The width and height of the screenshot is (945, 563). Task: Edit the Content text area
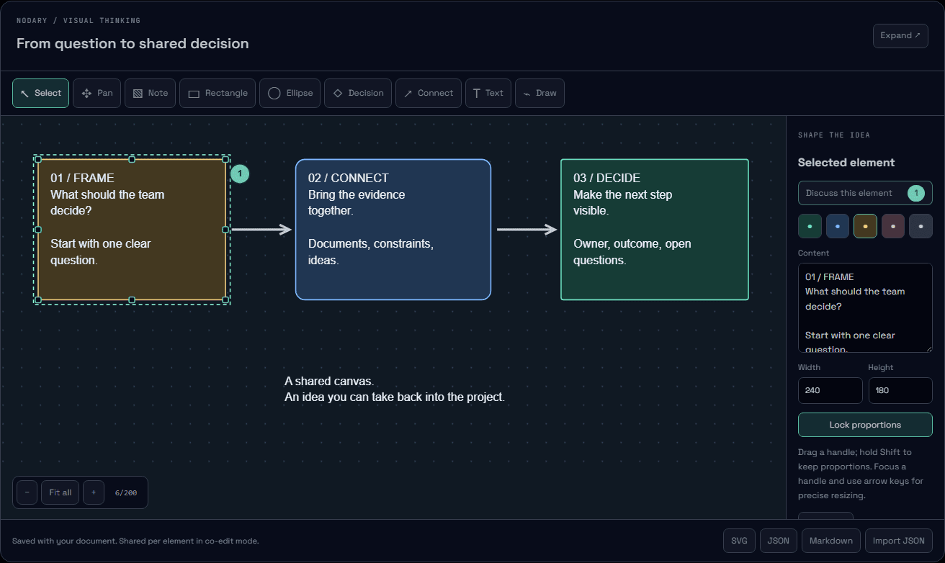click(865, 307)
